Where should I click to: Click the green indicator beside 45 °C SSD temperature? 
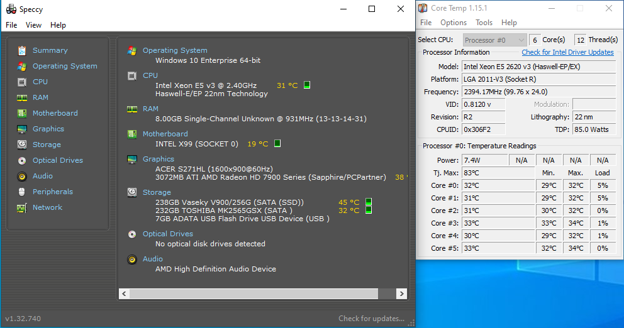[369, 202]
